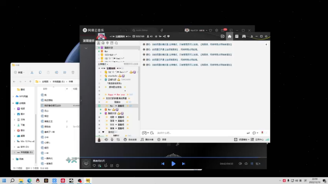Click the play accompaniment button in YY
328x184 pixels.
pyautogui.click(x=147, y=139)
